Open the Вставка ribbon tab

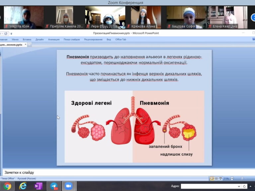click(27, 39)
